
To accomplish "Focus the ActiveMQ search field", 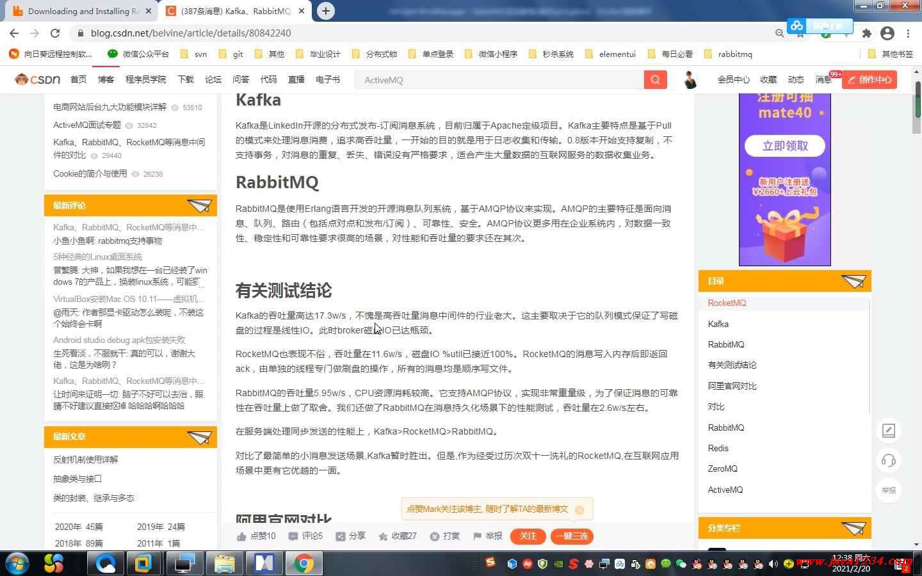I will pyautogui.click(x=499, y=80).
